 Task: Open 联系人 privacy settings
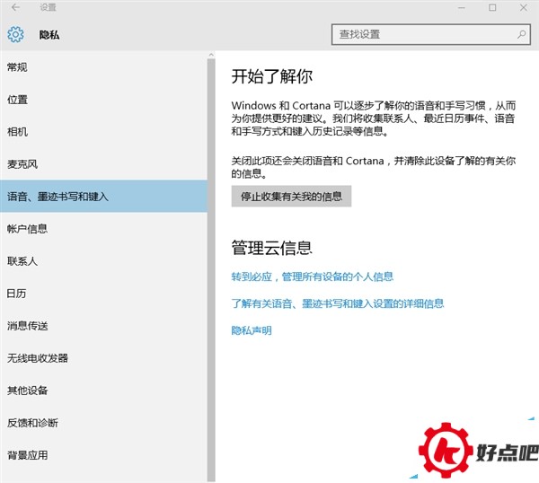tap(103, 261)
